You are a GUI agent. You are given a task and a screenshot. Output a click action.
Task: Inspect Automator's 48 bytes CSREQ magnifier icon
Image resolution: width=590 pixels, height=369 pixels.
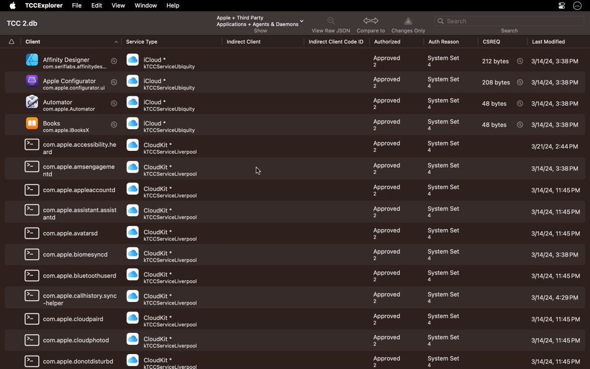click(520, 103)
